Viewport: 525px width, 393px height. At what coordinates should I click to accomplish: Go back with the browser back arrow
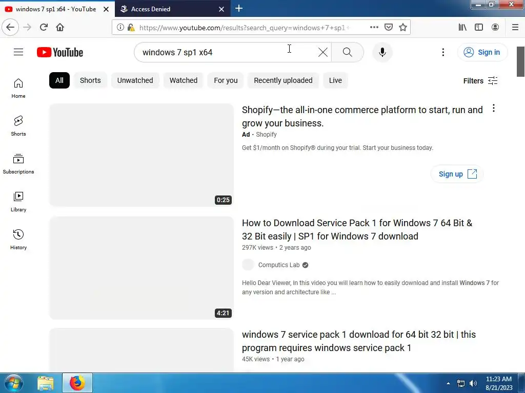coord(10,27)
